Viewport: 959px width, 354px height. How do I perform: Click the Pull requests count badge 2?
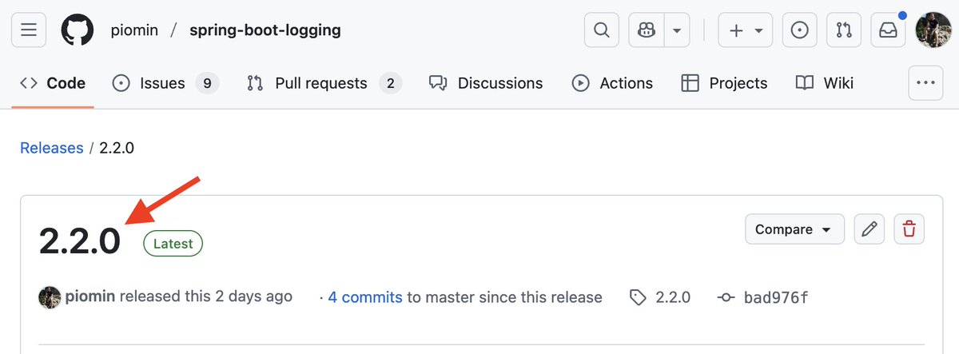click(390, 83)
